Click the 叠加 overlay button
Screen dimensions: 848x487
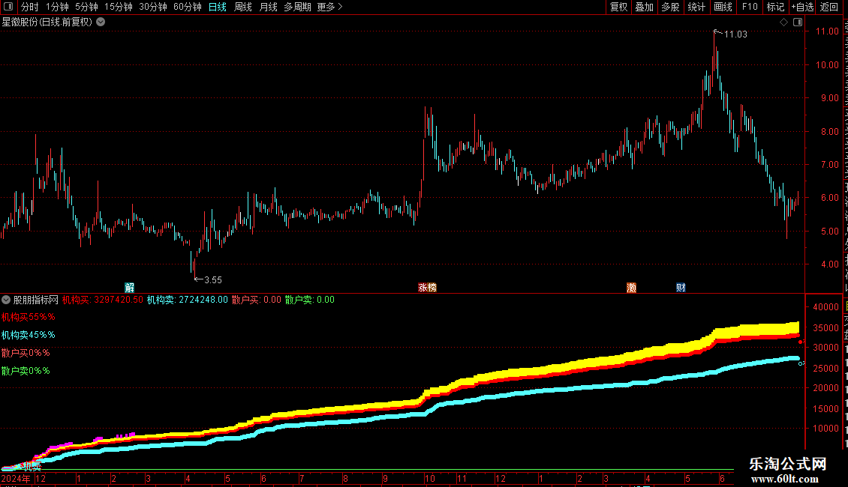pyautogui.click(x=645, y=7)
